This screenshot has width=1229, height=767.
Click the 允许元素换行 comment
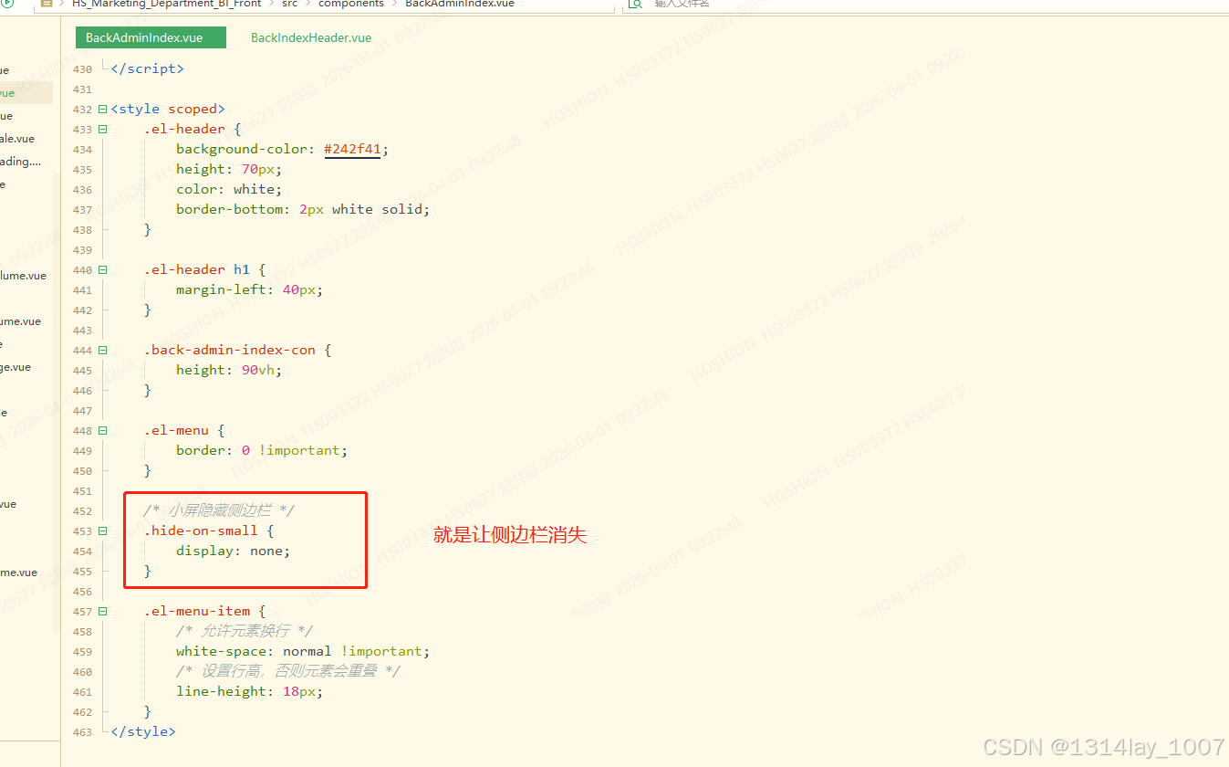(244, 631)
